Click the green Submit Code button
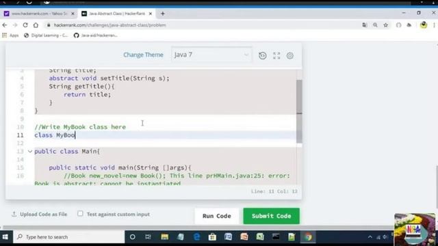The width and height of the screenshot is (438, 246). [271, 216]
